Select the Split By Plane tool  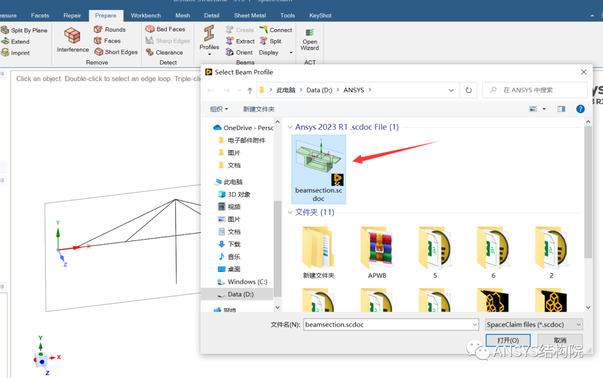pos(25,30)
